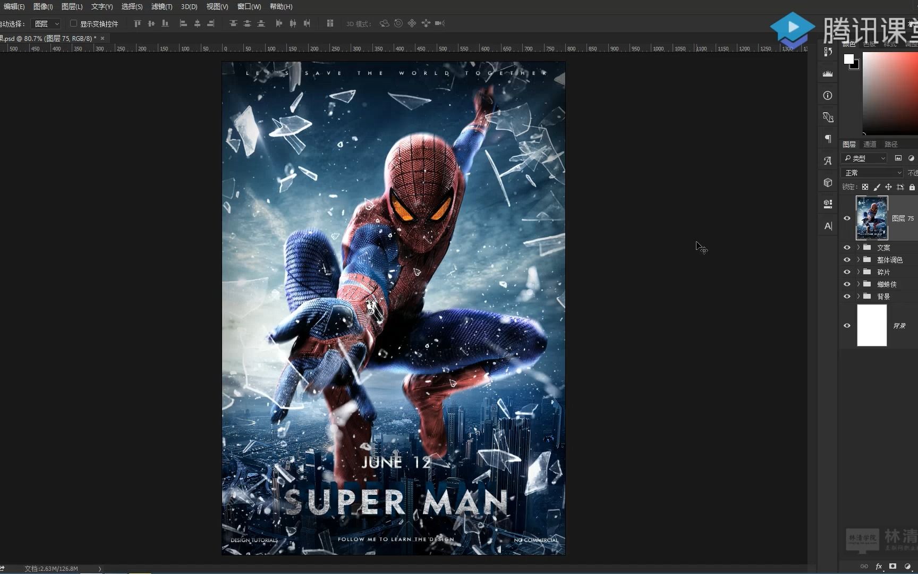
Task: Hide the 背景 folder group
Action: coord(847,297)
